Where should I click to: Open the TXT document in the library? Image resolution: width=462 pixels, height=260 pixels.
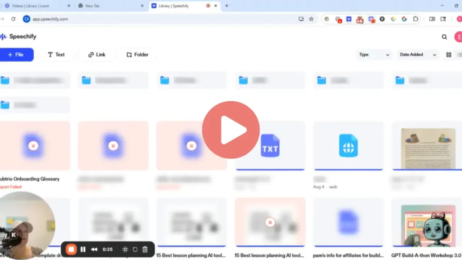tap(269, 144)
